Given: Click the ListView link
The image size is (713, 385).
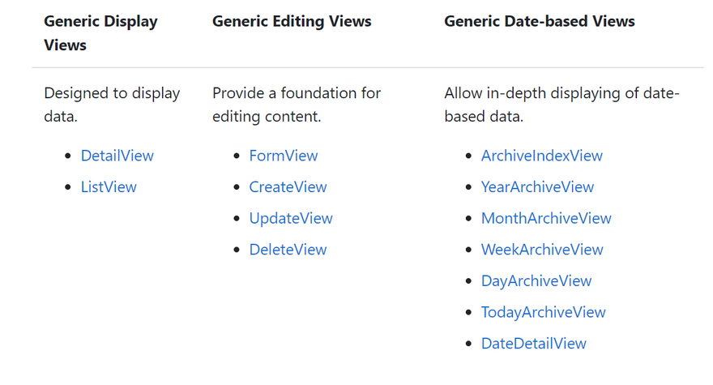Looking at the screenshot, I should [109, 187].
